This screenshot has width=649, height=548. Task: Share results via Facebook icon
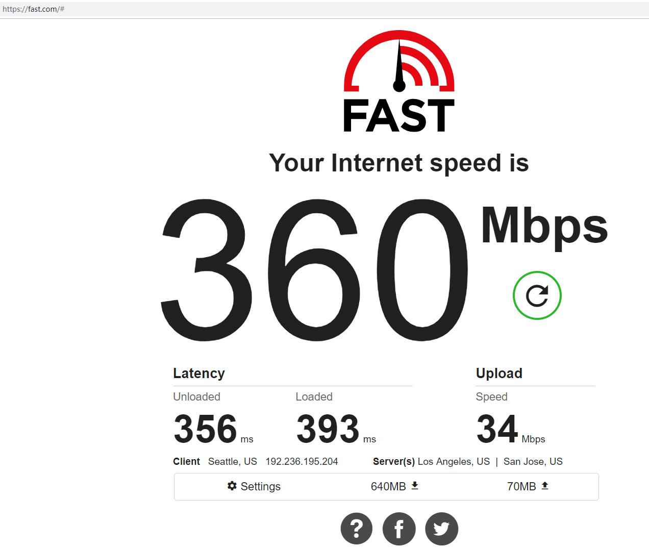[x=399, y=529]
